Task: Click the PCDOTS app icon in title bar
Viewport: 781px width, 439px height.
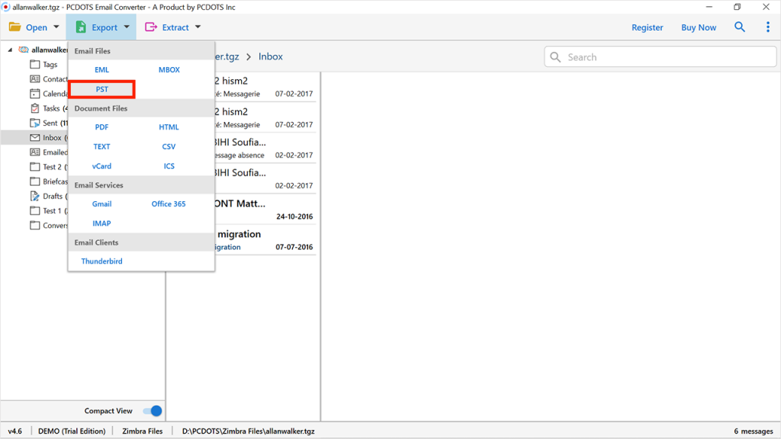Action: (x=6, y=7)
